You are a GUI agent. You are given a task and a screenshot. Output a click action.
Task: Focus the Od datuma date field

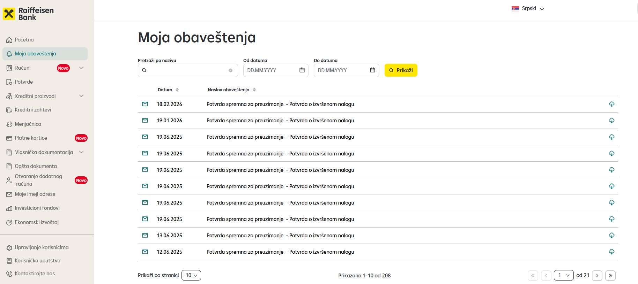[276, 70]
